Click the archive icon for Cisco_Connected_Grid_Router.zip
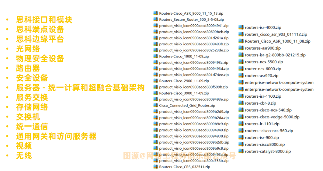Viewport: 323px width, 171px height. [156, 105]
